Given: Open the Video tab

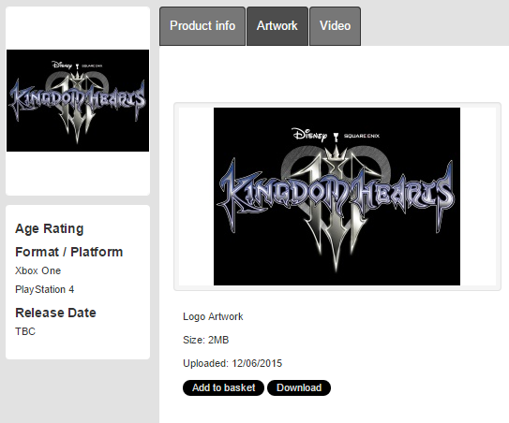Looking at the screenshot, I should coord(335,26).
